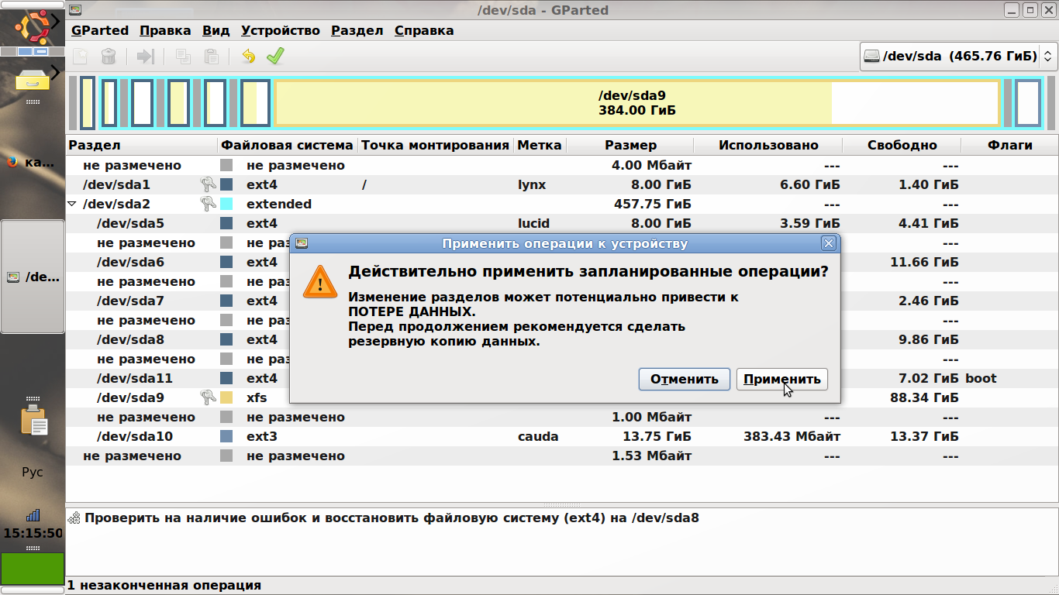Open the Ubuntu logo main menu
1059x595 pixels.
[33, 25]
